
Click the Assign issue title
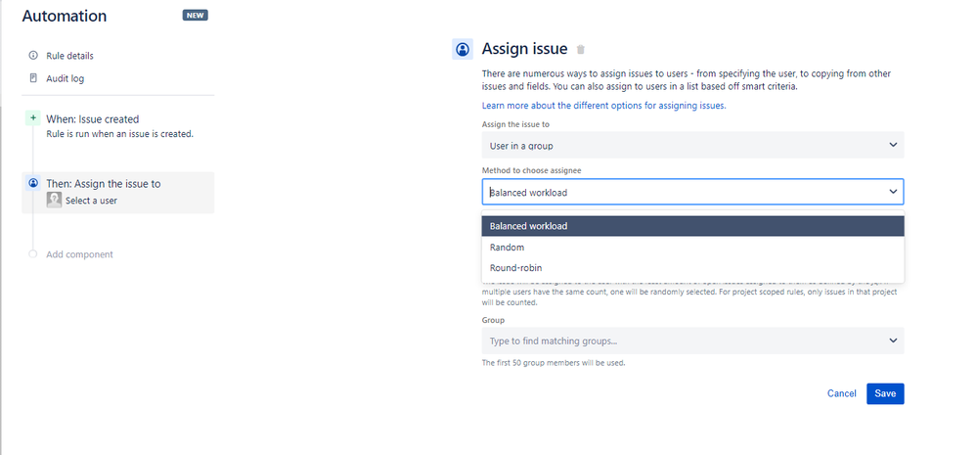pyautogui.click(x=524, y=49)
